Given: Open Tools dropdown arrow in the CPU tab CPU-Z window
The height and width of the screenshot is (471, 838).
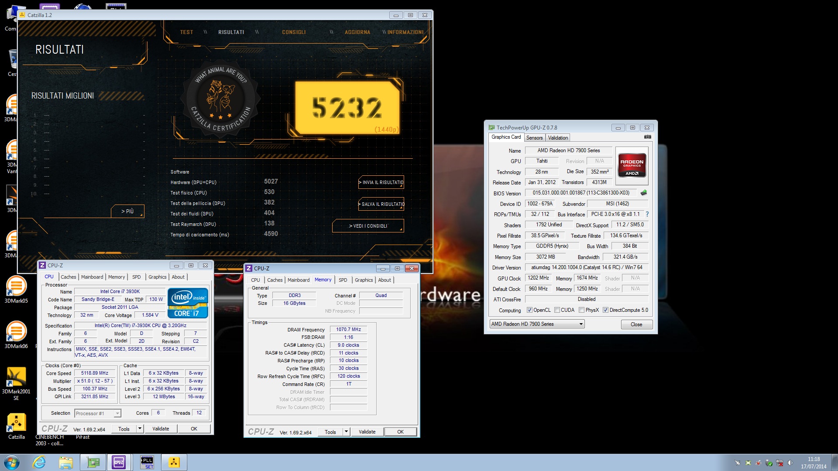Looking at the screenshot, I should click(140, 429).
